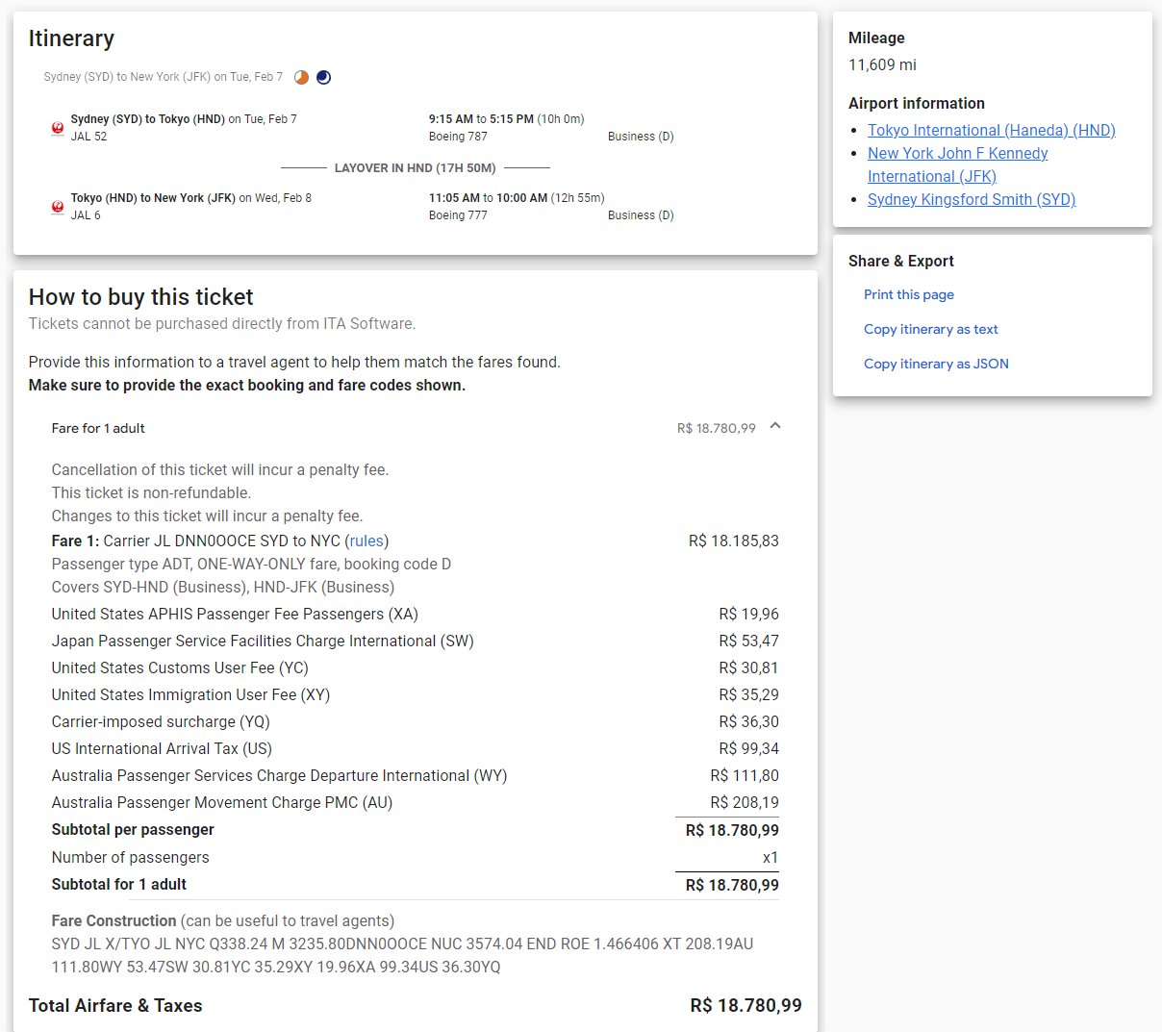Image resolution: width=1162 pixels, height=1032 pixels.
Task: Select the APHIS fee amount R$ 19,96
Action: click(x=748, y=614)
